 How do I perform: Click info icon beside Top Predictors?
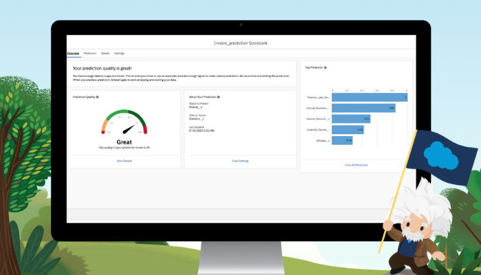pos(325,67)
